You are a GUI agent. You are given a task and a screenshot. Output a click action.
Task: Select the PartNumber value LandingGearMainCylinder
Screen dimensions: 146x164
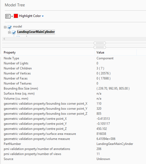click(115, 144)
